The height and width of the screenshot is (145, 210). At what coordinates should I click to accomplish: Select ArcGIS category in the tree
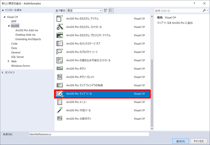click(15, 26)
